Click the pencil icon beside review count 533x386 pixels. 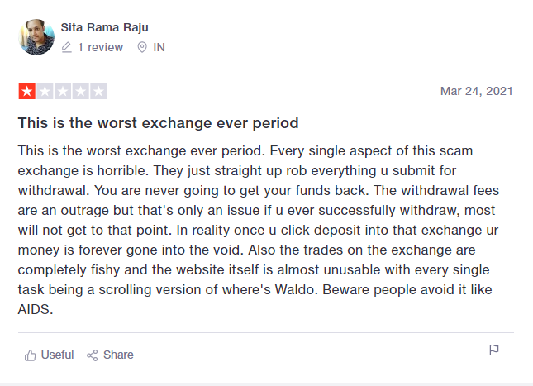(67, 48)
